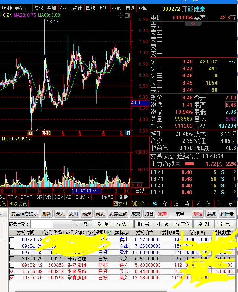This screenshot has height=292, width=238.
Task: Tick the checkbox for 09:34:52 order
Action: pos(12,253)
